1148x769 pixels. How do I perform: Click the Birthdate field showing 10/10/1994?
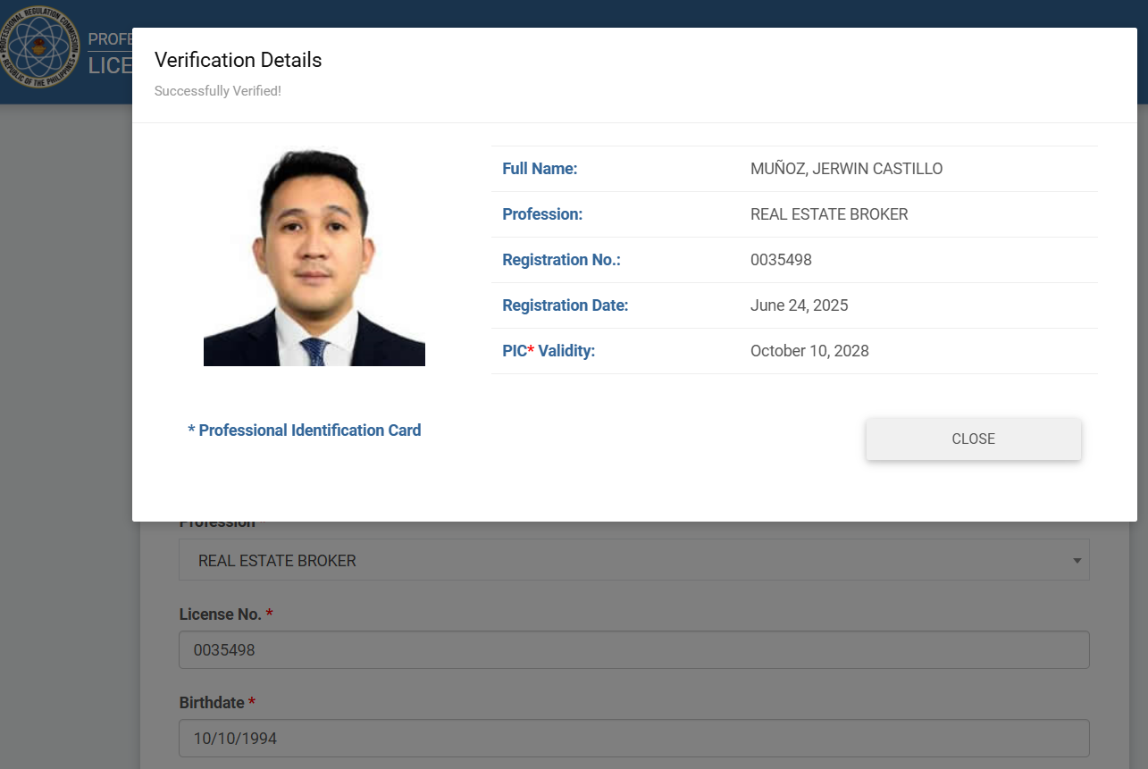[634, 738]
